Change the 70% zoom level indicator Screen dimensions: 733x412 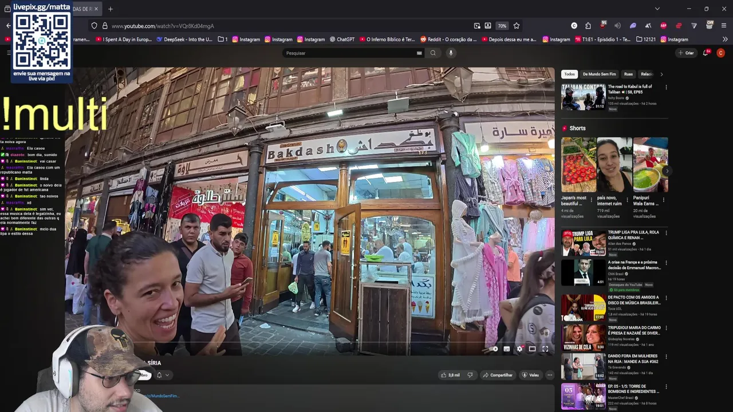pos(502,26)
